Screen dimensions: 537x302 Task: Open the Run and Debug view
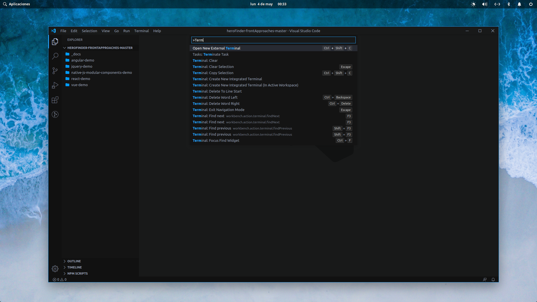(x=55, y=85)
